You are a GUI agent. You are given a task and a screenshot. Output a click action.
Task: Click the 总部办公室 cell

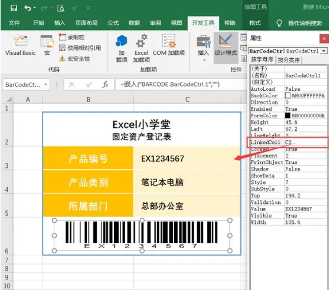click(187, 206)
